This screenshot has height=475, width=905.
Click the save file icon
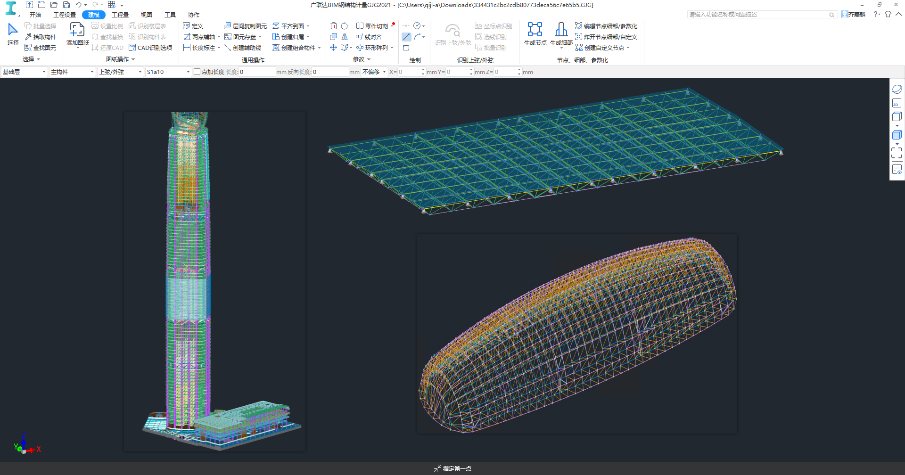66,5
